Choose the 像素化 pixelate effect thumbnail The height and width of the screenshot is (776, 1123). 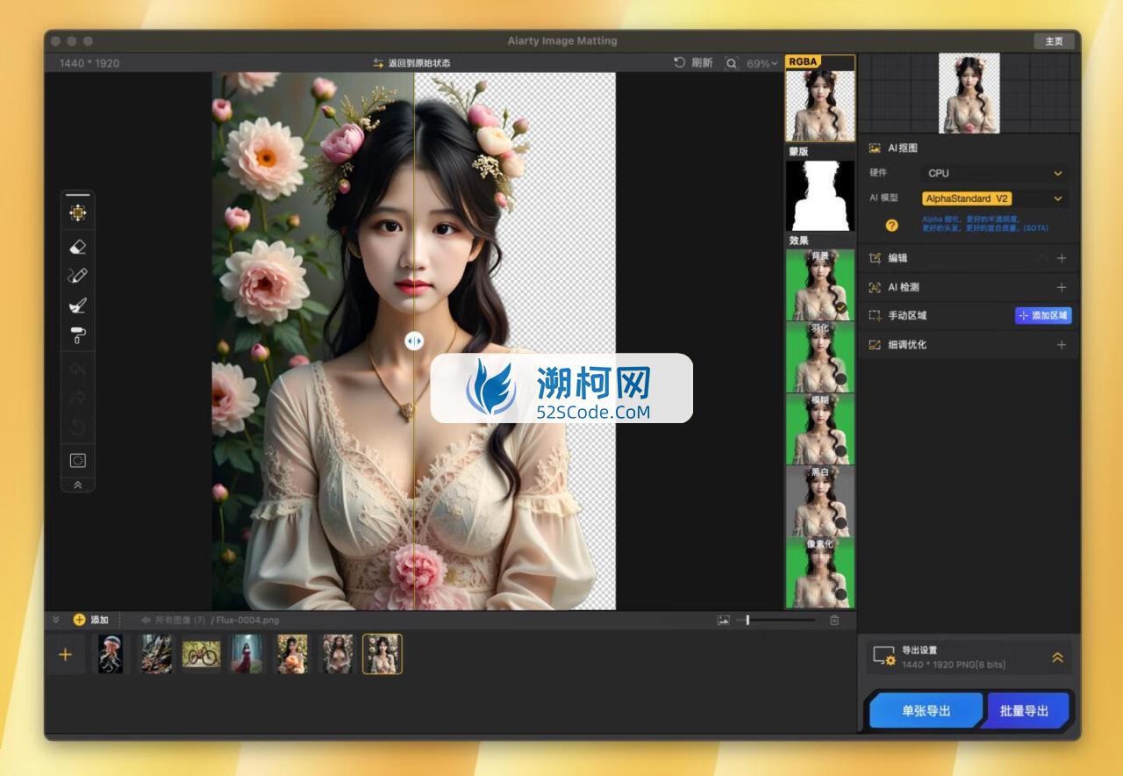click(819, 572)
